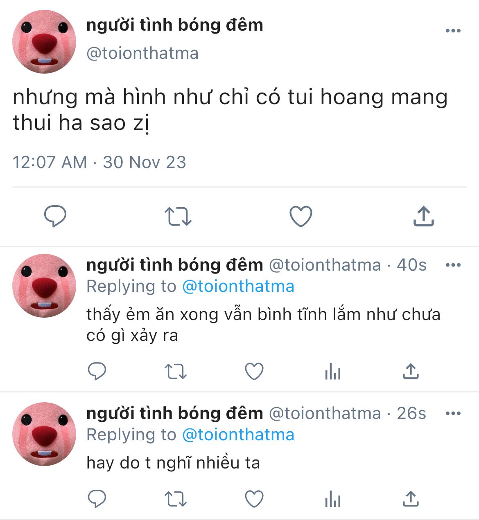Retweet the 40s-old reply
The width and height of the screenshot is (479, 520).
click(176, 372)
